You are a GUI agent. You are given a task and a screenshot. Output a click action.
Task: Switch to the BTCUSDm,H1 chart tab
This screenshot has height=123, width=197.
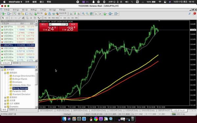tap(47, 111)
